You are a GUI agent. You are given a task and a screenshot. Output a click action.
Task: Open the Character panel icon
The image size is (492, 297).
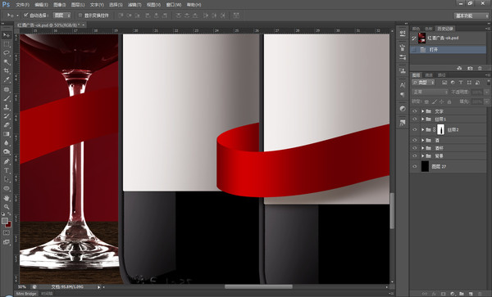pos(403,85)
